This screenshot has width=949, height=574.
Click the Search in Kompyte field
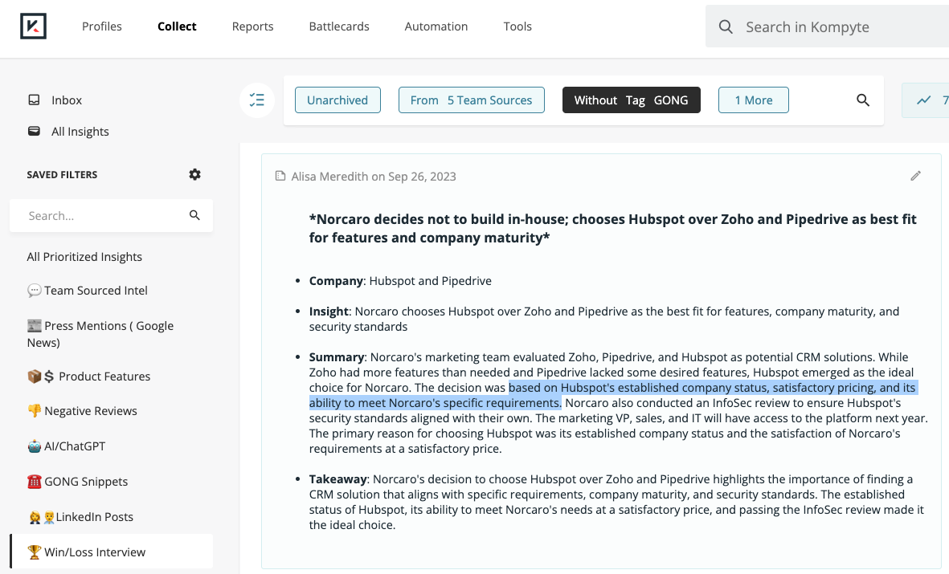tap(836, 27)
